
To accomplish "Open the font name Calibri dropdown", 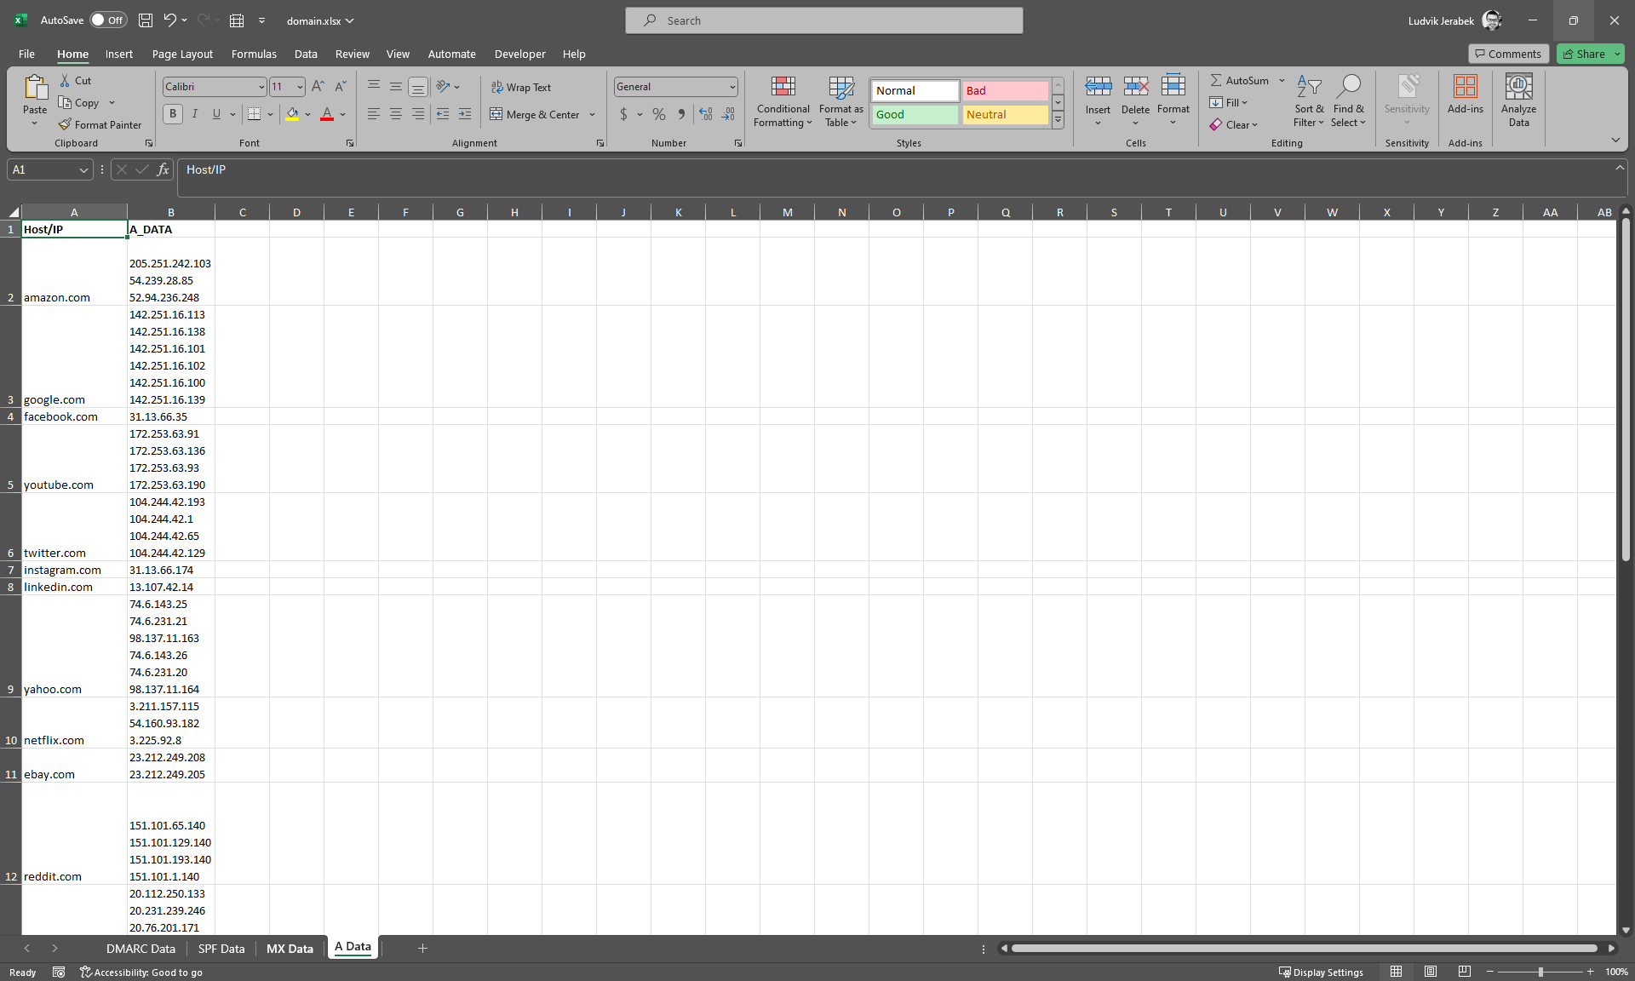I will point(261,87).
